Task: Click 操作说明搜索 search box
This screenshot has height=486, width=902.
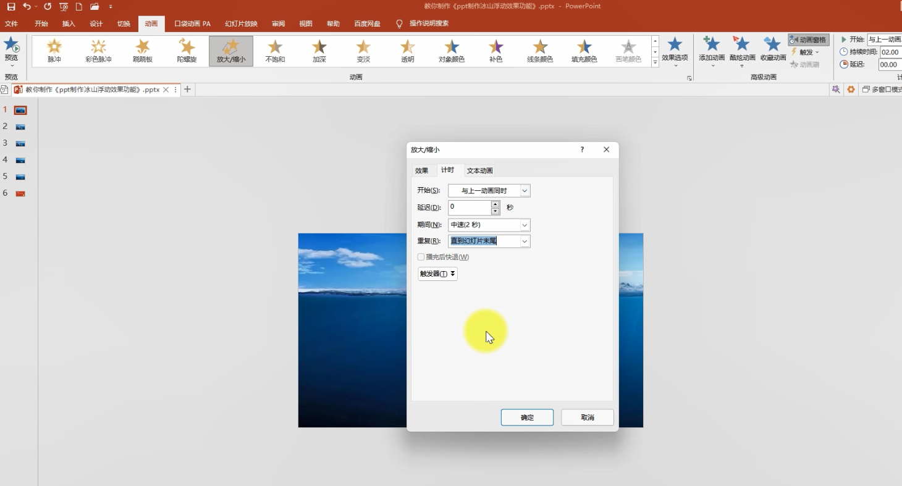Action: coord(429,23)
